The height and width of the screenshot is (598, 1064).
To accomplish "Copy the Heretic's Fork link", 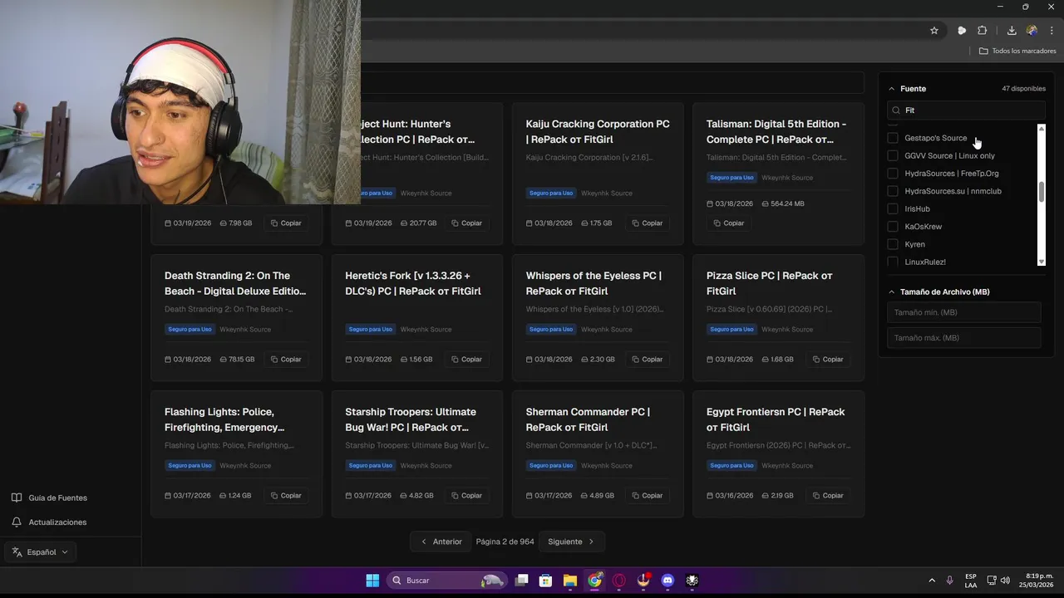I will (x=465, y=360).
